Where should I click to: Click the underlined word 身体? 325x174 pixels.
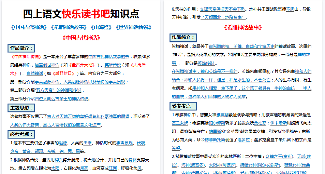click(133, 160)
